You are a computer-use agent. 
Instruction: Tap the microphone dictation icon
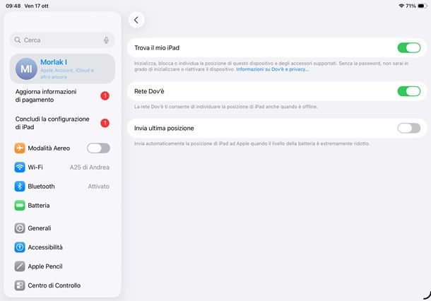coord(106,40)
